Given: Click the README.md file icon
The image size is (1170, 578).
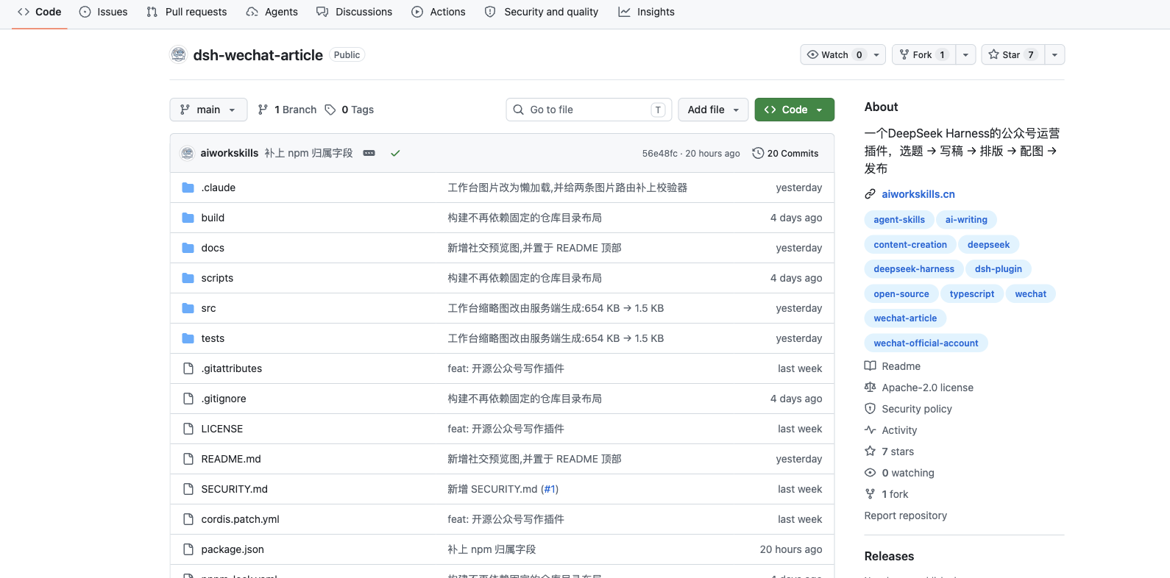Looking at the screenshot, I should (x=188, y=459).
